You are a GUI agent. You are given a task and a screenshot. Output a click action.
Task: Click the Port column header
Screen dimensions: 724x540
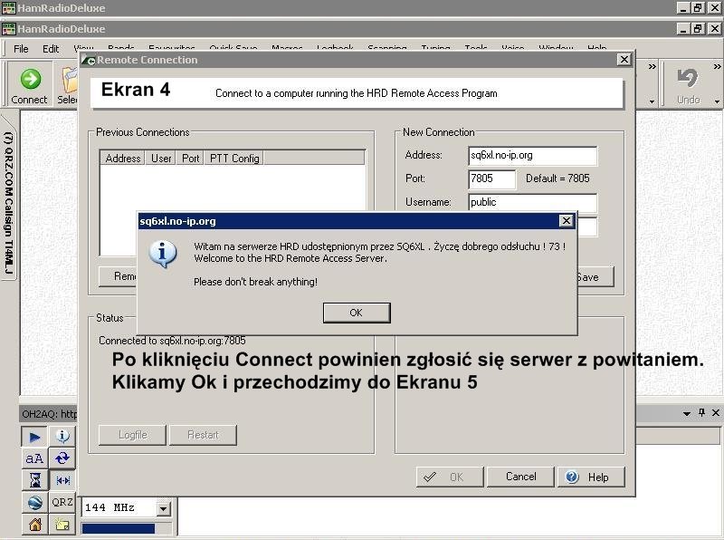pyautogui.click(x=190, y=159)
